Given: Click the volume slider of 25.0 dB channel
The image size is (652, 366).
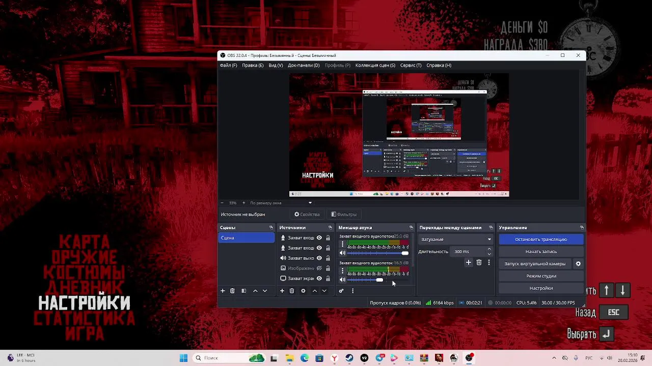Looking at the screenshot, I should coord(378,253).
